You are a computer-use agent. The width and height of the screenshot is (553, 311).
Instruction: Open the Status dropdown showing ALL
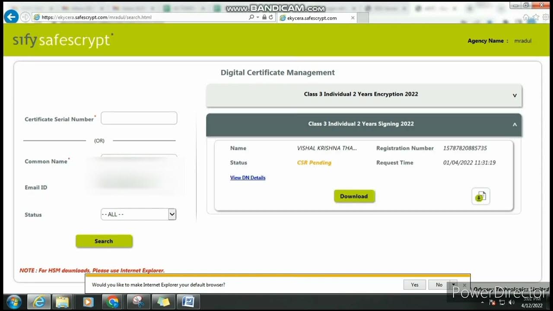click(138, 214)
